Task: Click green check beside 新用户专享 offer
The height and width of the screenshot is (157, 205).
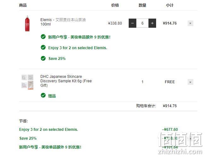Action: [x=43, y=37]
